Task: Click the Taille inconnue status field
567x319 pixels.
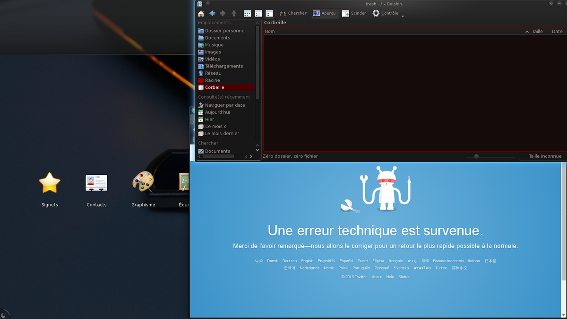Action: (545, 156)
